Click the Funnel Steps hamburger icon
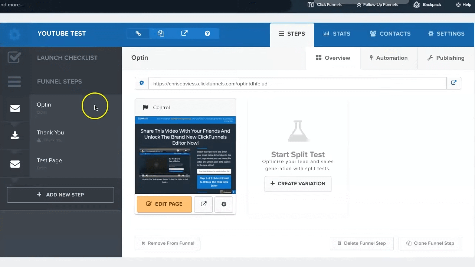The image size is (475, 267). 14,81
